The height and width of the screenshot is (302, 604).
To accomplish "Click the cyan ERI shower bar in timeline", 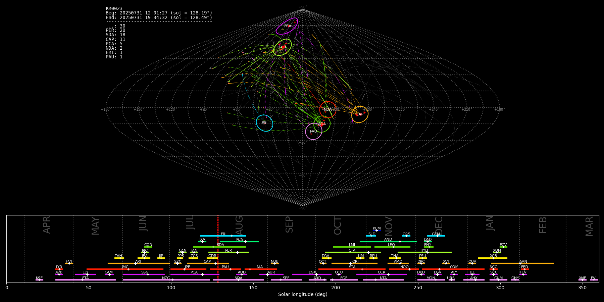I will (x=223, y=236).
